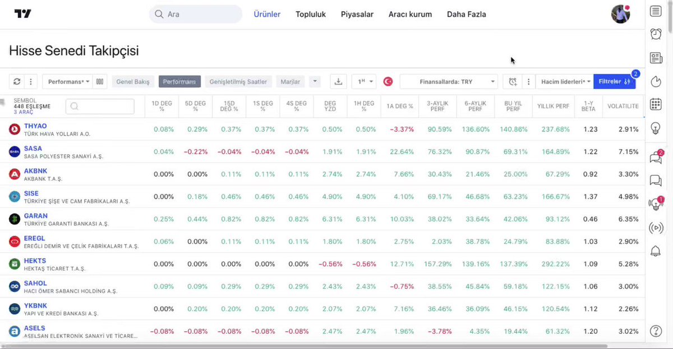Open the Aracı kurum menu
The height and width of the screenshot is (349, 673).
click(x=410, y=15)
